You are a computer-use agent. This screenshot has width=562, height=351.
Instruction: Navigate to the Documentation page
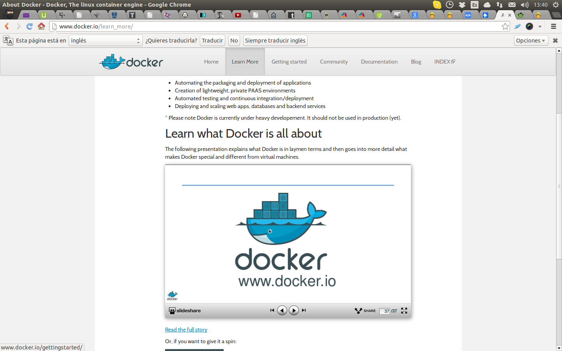point(379,62)
